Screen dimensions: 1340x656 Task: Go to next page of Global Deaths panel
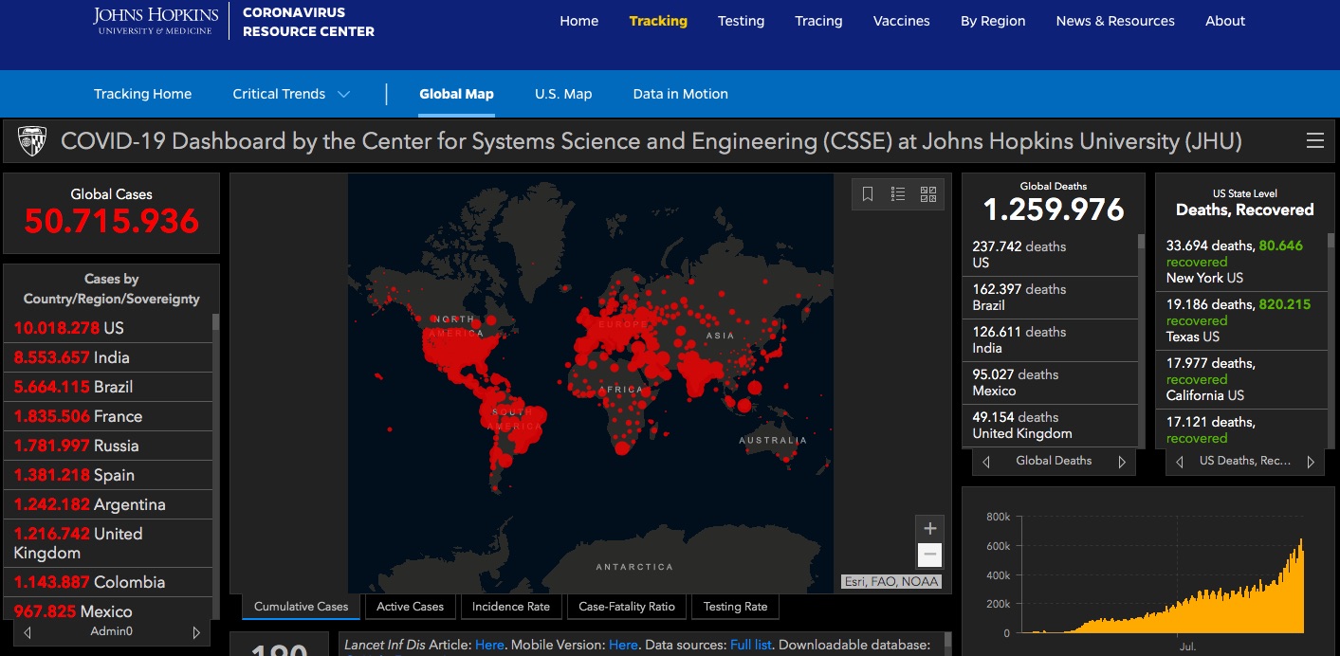[1122, 462]
